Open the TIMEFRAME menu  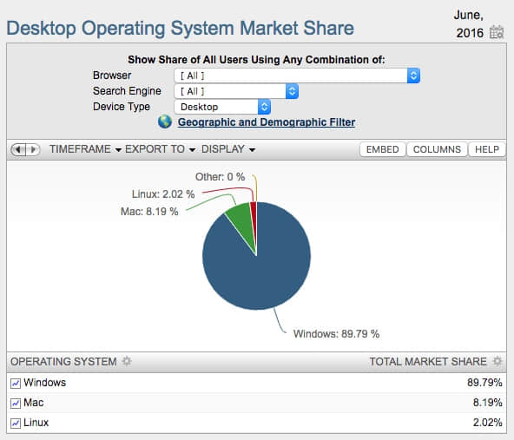point(85,149)
